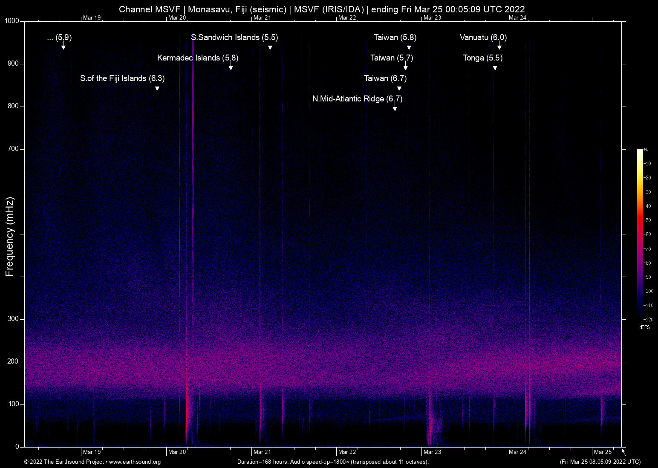Click the Frequency (mHz) axis label

point(10,237)
